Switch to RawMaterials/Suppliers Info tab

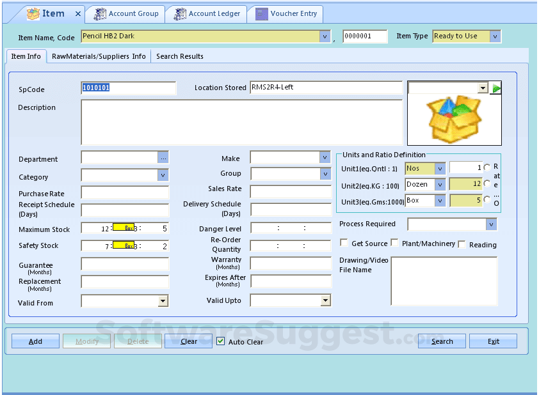tap(99, 56)
